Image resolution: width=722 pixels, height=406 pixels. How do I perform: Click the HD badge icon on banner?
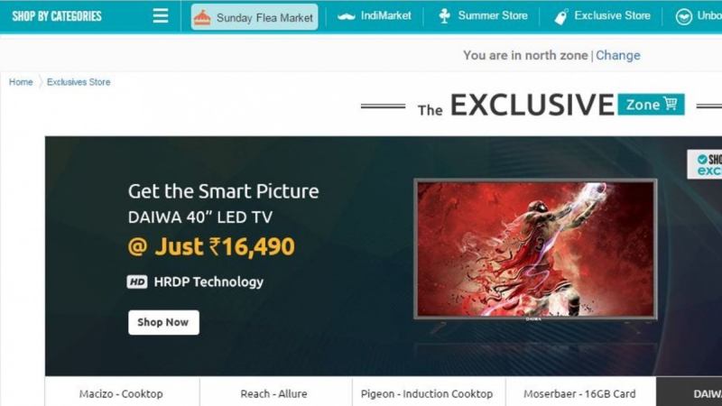pyautogui.click(x=137, y=281)
